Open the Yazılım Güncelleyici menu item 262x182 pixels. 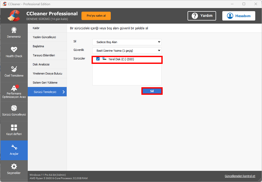(x=44, y=37)
